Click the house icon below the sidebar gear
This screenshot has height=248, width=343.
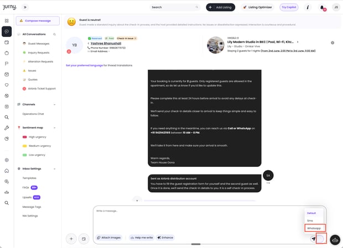coord(7,171)
